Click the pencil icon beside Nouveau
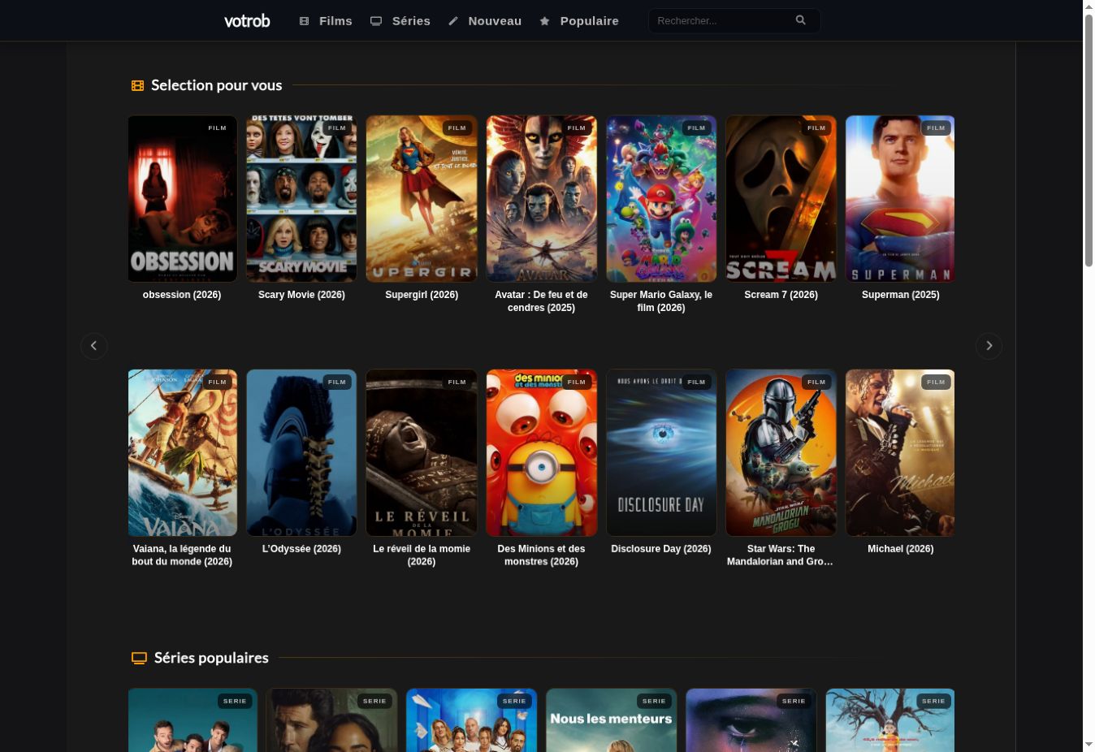Screen dimensions: 1095x752 pyautogui.click(x=453, y=21)
